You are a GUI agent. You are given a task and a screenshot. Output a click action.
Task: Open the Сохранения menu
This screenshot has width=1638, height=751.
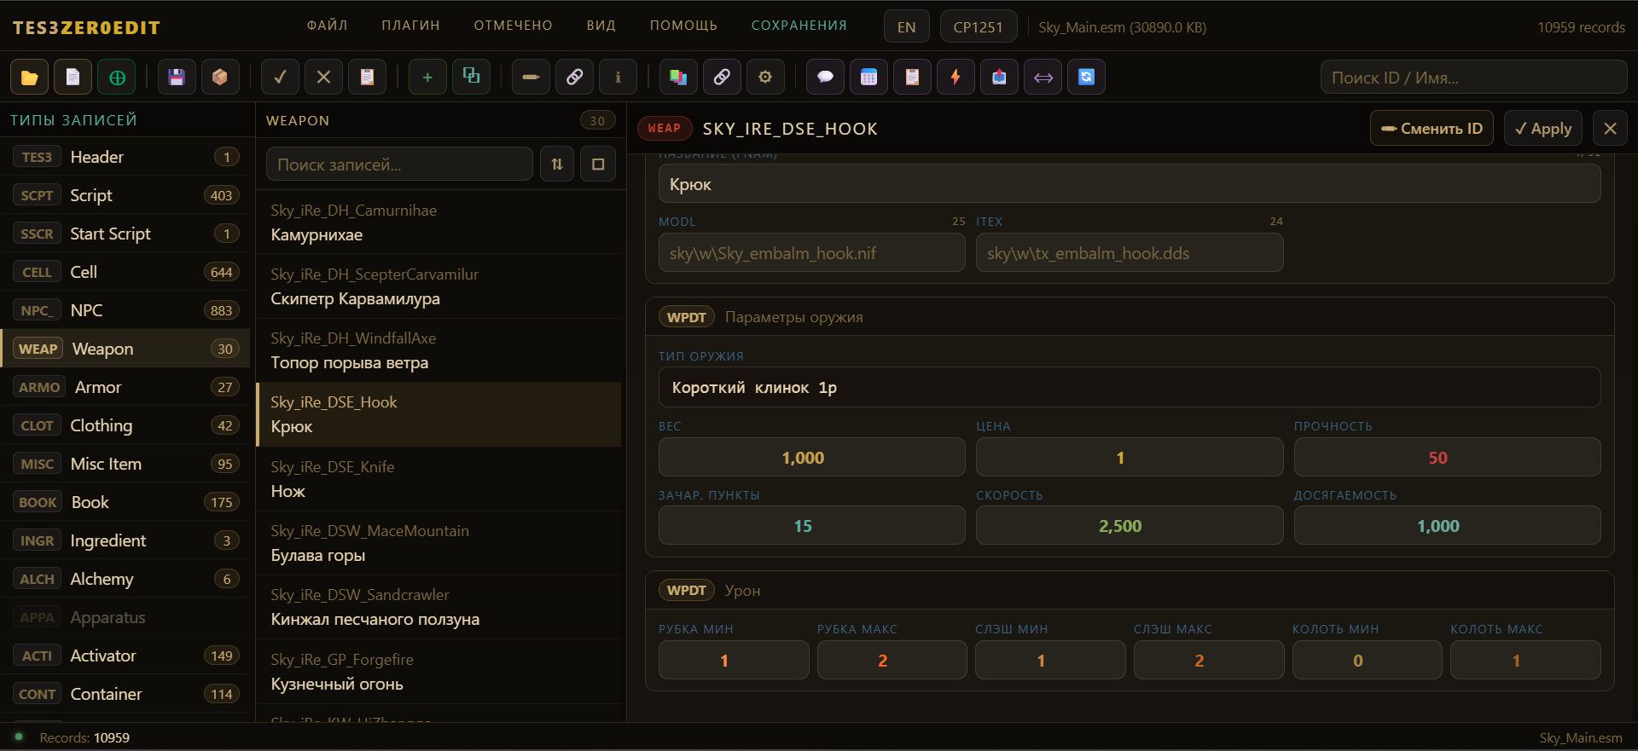799,26
